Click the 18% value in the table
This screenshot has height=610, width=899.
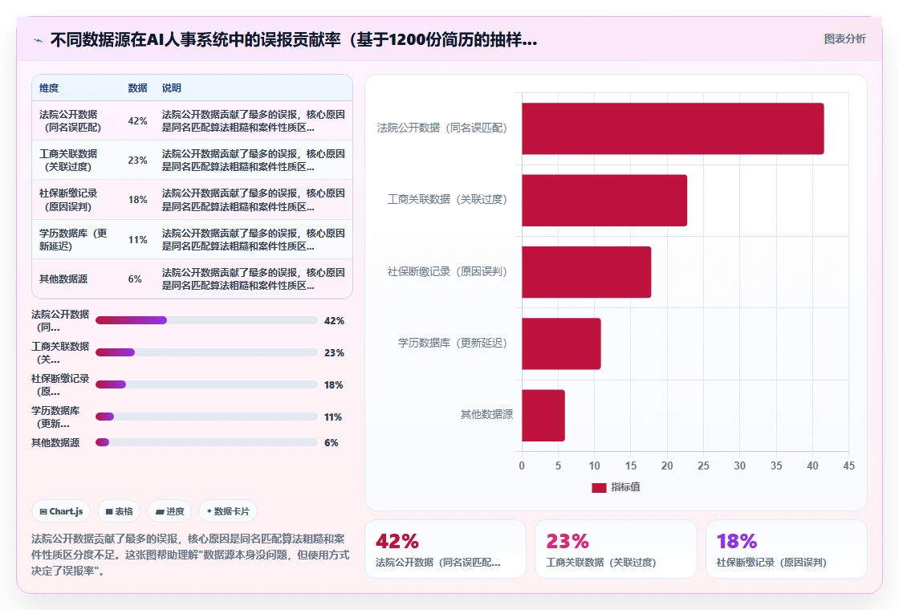(137, 200)
